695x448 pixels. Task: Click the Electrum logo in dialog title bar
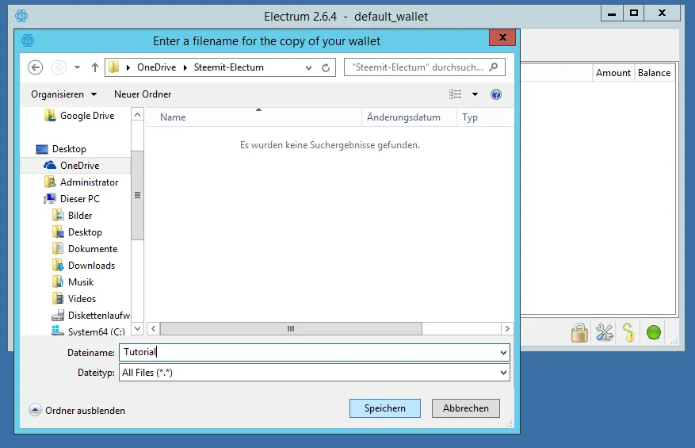click(x=28, y=40)
